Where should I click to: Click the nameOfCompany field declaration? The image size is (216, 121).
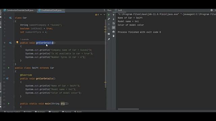(x=41, y=25)
